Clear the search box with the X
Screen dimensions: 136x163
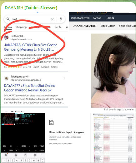53,19
